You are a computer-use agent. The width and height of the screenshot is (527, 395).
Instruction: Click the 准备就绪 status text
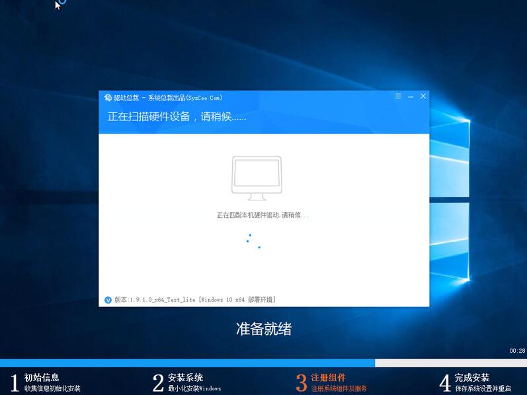[264, 329]
